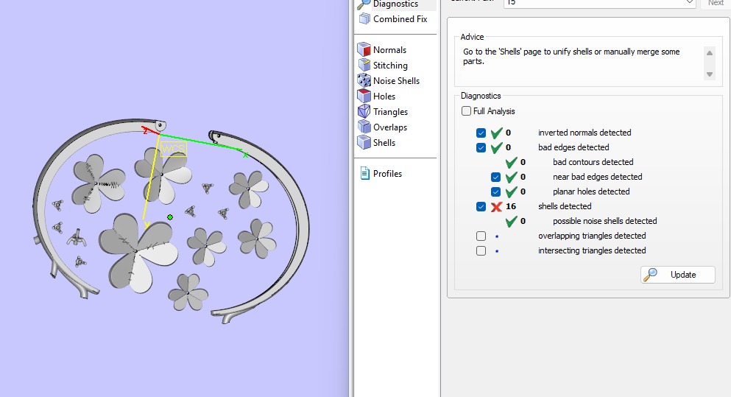
Task: Uncheck planar holes detected checkbox
Action: (x=495, y=192)
